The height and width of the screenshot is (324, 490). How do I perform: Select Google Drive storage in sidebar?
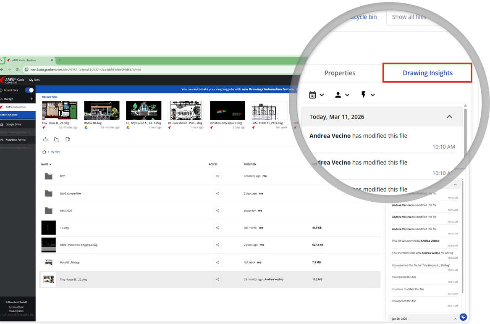(x=13, y=124)
